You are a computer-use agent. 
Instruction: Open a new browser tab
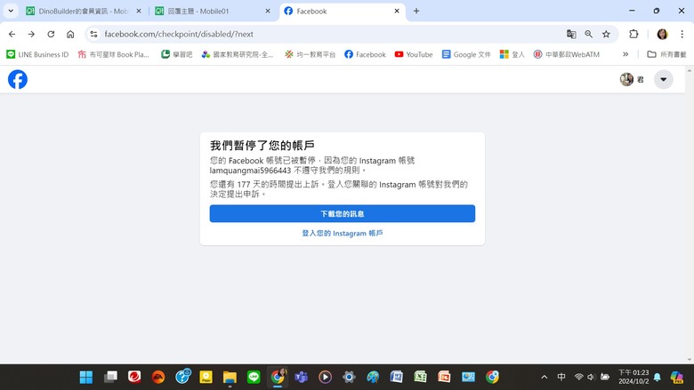416,11
